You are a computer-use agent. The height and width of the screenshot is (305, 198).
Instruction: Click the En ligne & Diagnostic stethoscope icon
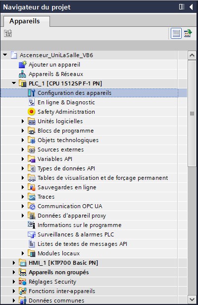pos(31,102)
